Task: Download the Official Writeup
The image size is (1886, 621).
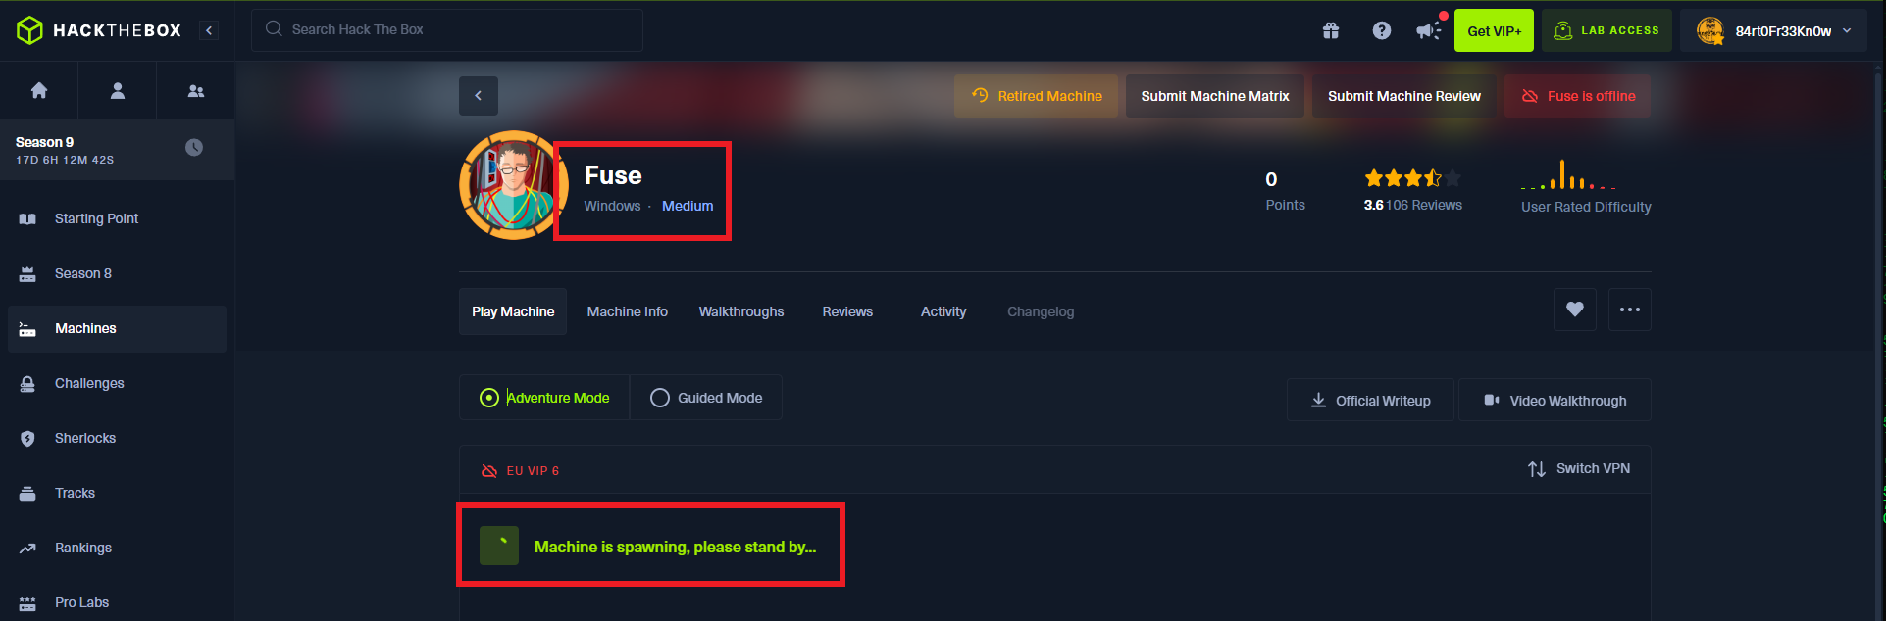Action: pyautogui.click(x=1370, y=401)
